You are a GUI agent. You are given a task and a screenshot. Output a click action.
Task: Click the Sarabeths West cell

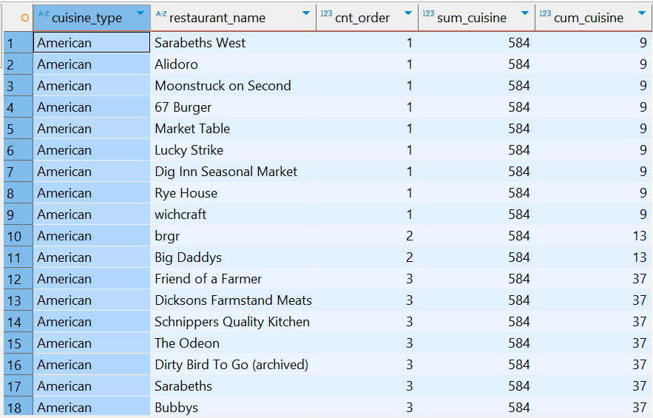pos(233,42)
